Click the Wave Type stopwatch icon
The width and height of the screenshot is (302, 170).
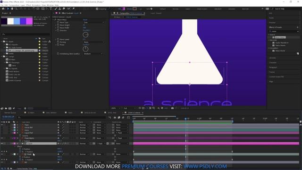pyautogui.click(x=58, y=22)
